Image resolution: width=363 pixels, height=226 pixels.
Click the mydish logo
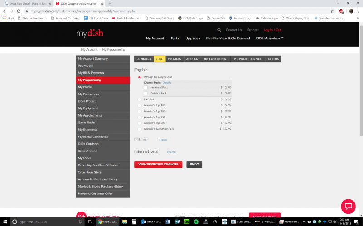(x=89, y=33)
